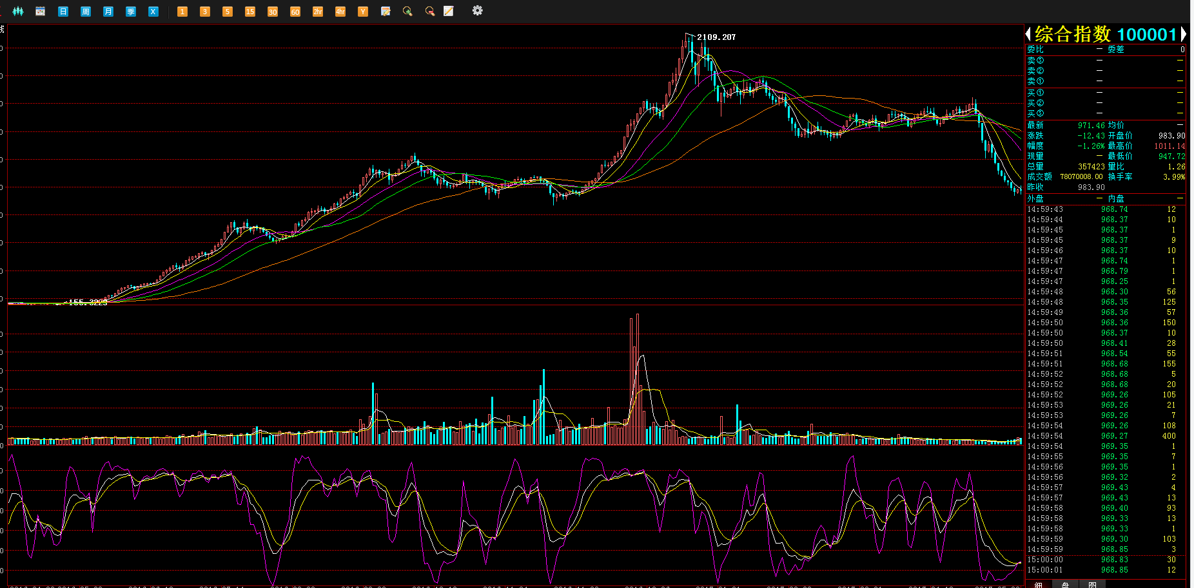Screen dimensions: 1194x588
Task: Select the 4hr interval button
Action: click(340, 12)
